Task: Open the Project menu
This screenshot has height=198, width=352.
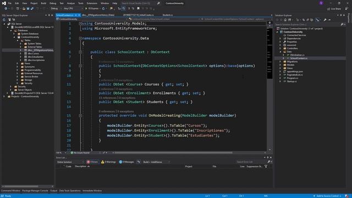Action: coord(34,3)
